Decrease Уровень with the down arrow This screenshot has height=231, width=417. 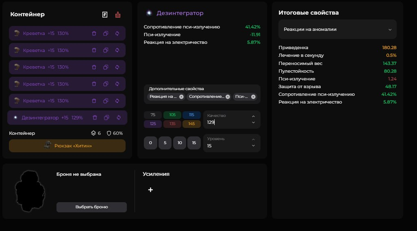(253, 146)
